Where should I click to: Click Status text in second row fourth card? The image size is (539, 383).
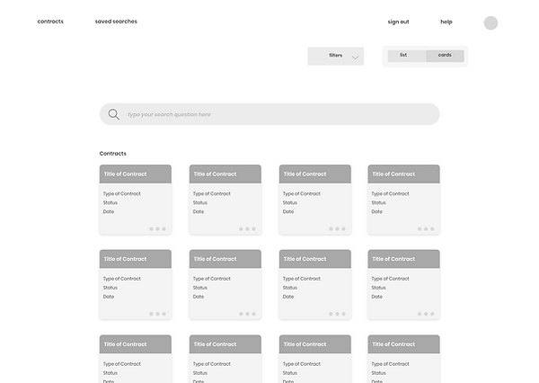pyautogui.click(x=378, y=288)
